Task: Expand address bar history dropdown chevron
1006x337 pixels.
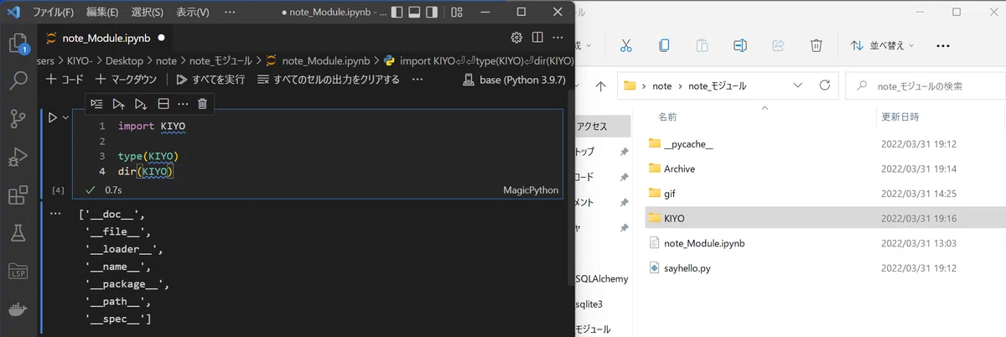Action: (797, 86)
